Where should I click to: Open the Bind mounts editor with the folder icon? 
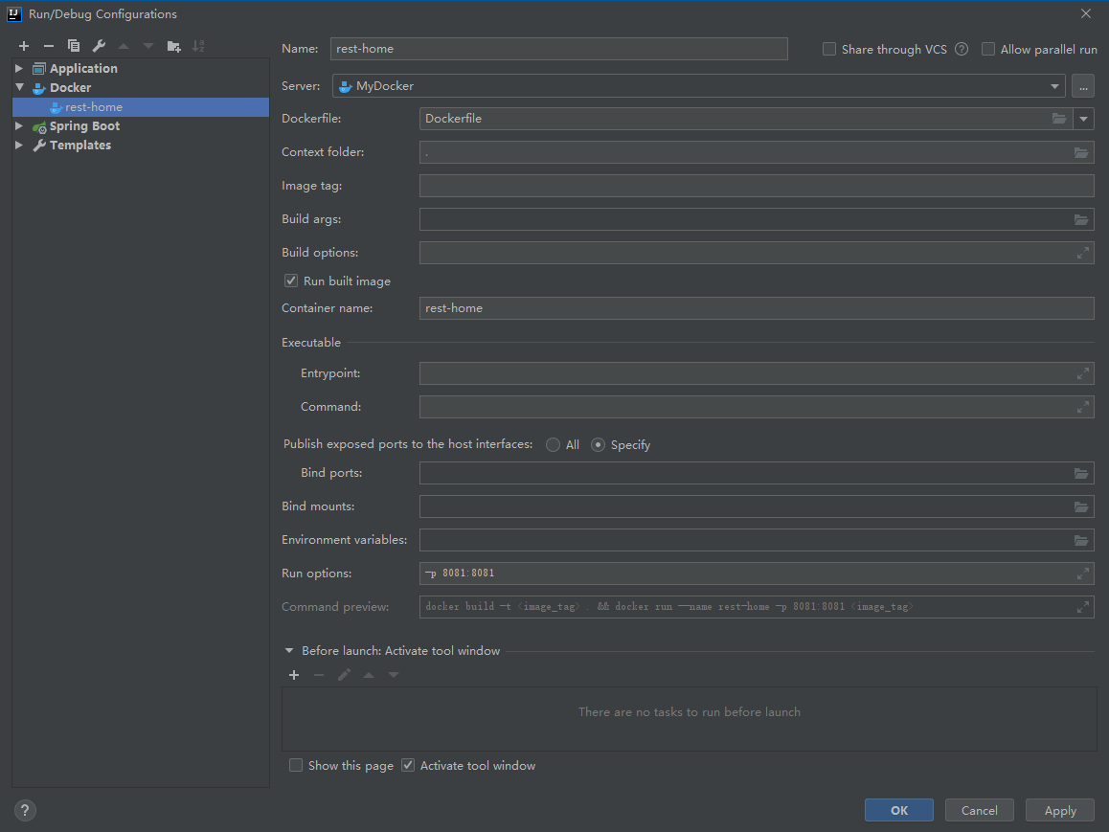click(1081, 506)
